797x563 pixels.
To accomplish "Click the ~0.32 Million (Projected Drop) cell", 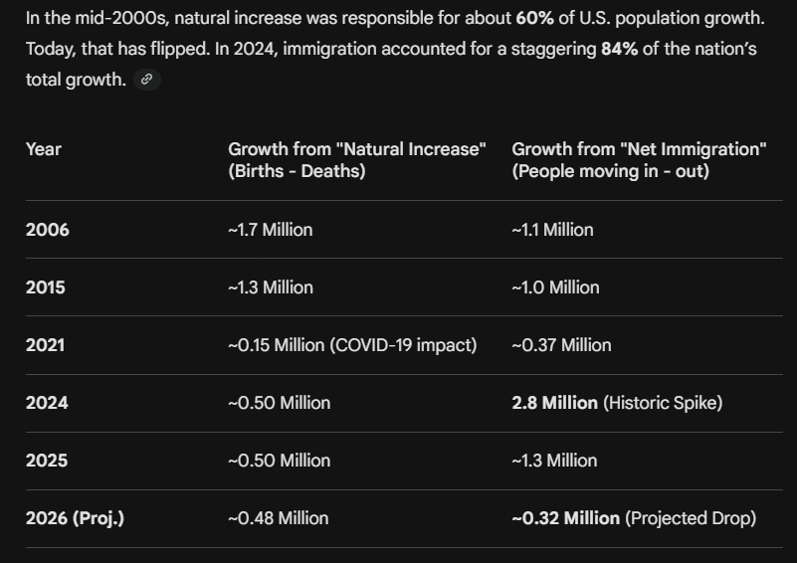I will (634, 518).
